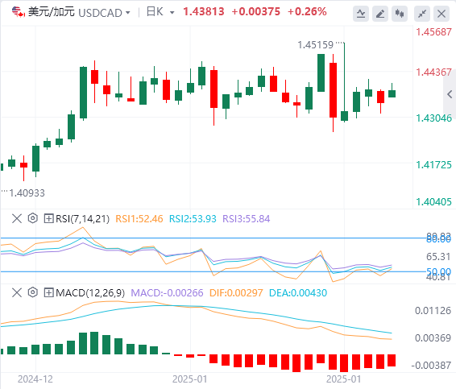Click the 2024-12 date axis label
456x389 pixels.
(x=35, y=379)
